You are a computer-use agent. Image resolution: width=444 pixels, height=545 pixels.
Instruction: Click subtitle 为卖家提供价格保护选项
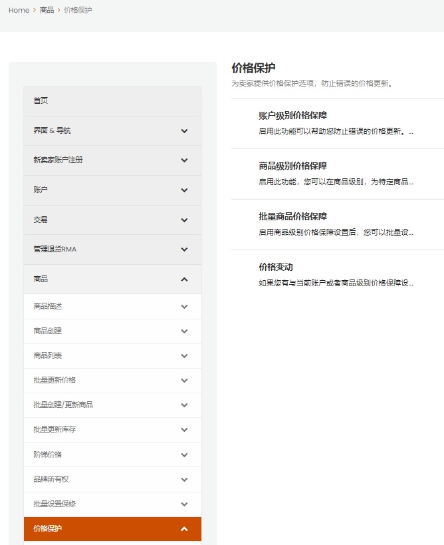click(312, 83)
